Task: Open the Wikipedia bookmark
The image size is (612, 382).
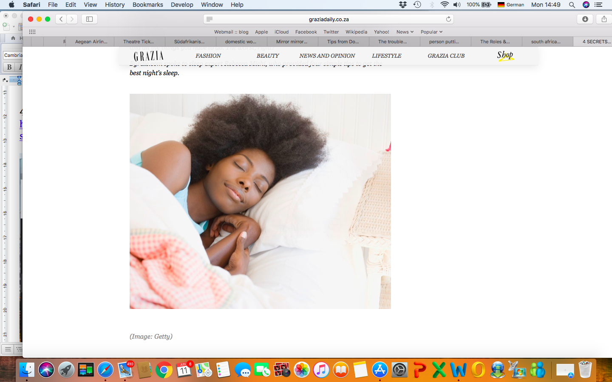Action: pos(356,32)
